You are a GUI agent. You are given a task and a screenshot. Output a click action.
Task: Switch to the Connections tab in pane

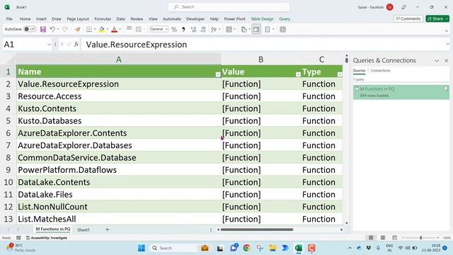pyautogui.click(x=381, y=71)
